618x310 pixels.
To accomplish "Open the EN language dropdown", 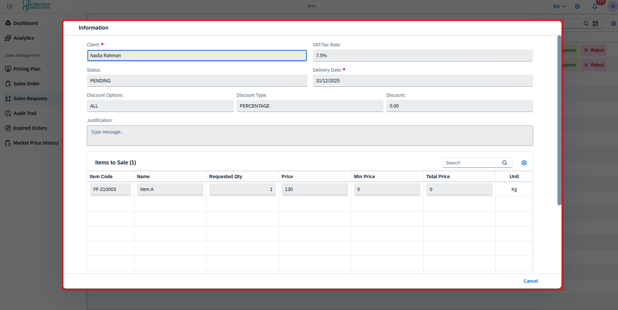I will 559,6.
